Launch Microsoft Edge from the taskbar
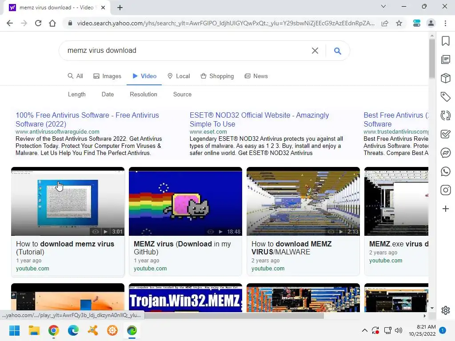455x341 pixels. 73,330
